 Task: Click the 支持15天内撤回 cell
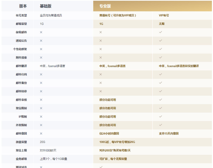click(x=169, y=133)
